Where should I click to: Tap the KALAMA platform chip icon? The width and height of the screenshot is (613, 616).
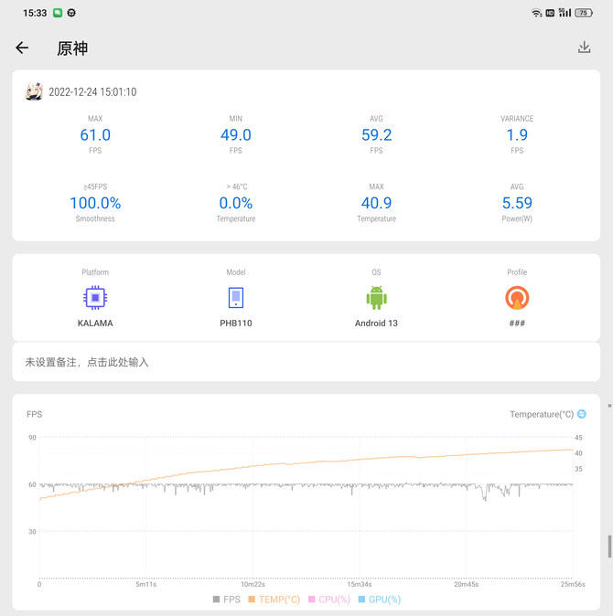coord(93,297)
